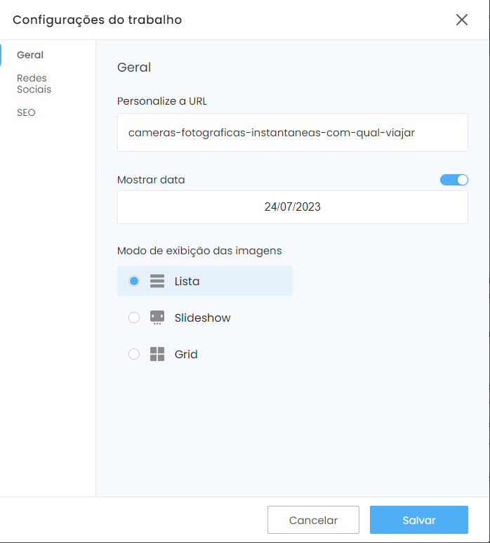Click the Slideshow option label

coord(202,318)
